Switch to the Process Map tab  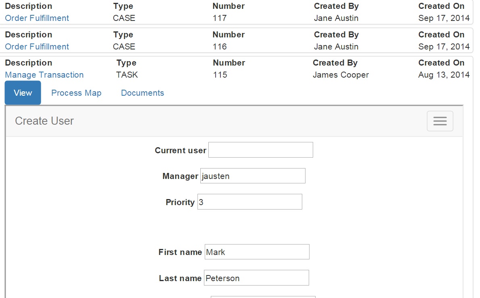[76, 93]
